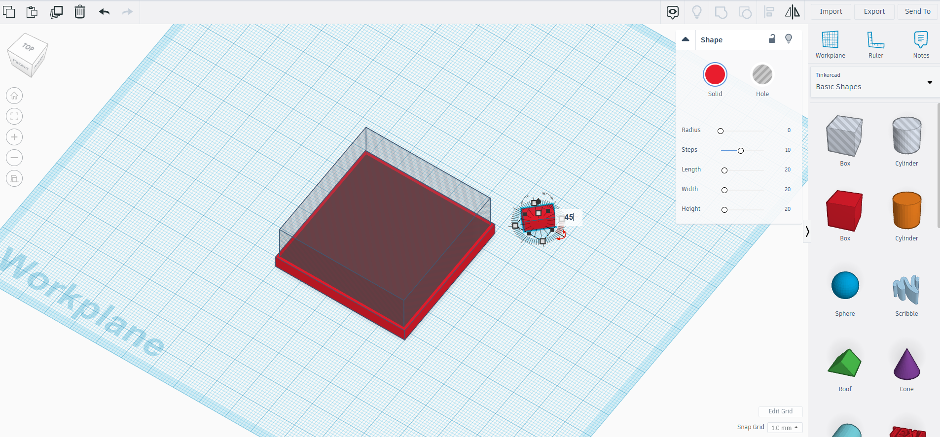
Task: Click the TOP face of the view cube
Action: coord(29,47)
